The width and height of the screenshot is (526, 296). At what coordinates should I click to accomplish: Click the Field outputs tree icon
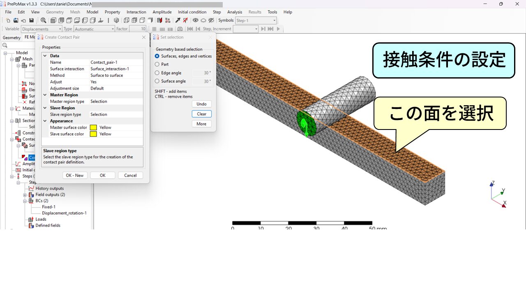[32, 195]
